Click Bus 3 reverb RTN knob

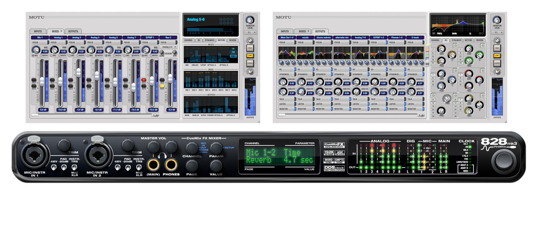[174, 52]
